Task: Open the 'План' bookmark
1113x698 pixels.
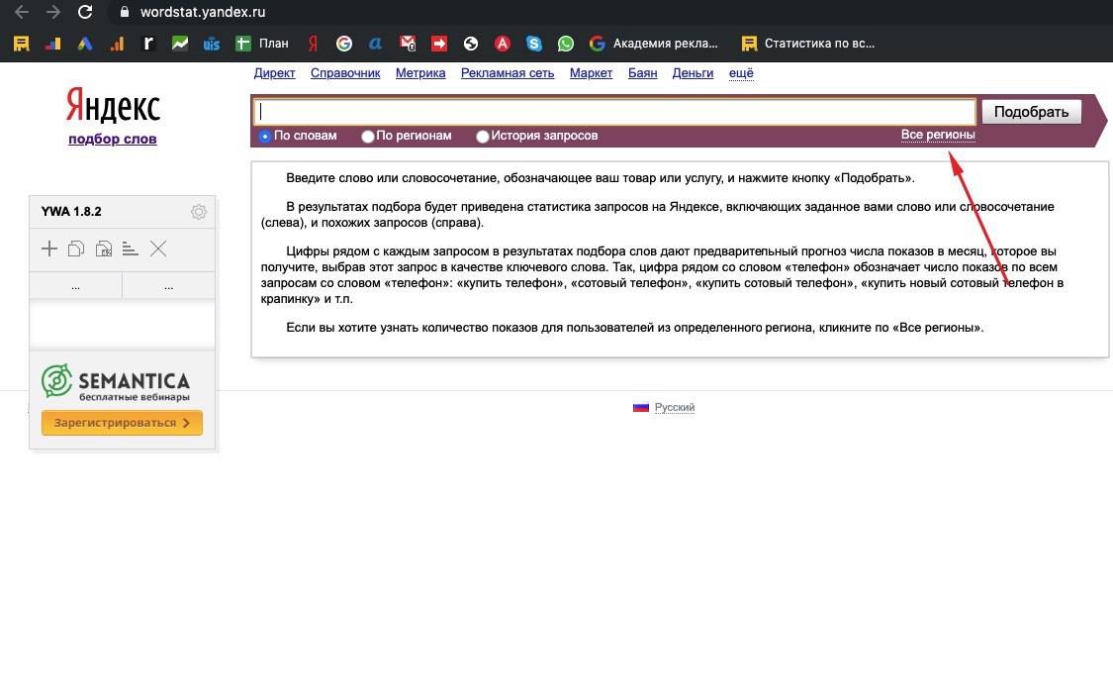Action: (x=262, y=44)
